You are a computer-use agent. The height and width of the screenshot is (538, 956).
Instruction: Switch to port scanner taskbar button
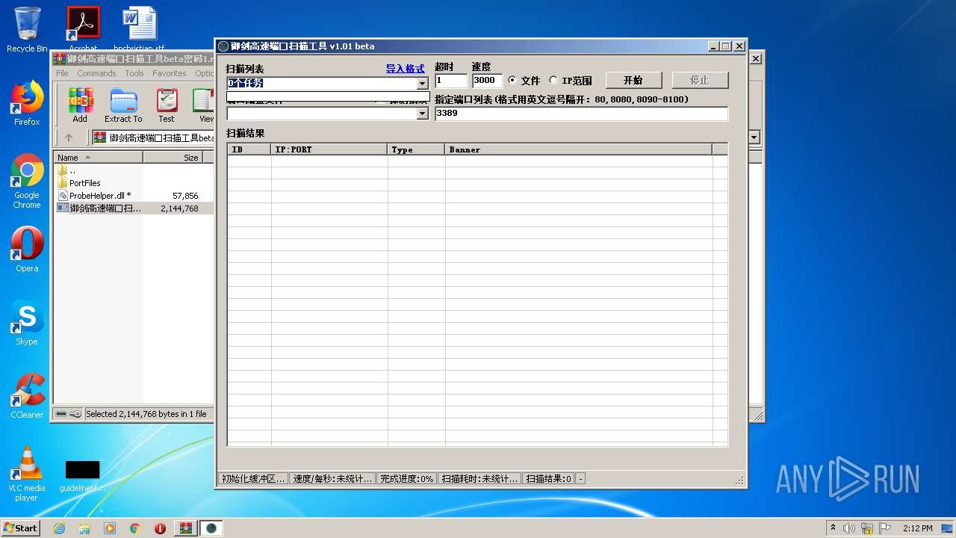211,528
